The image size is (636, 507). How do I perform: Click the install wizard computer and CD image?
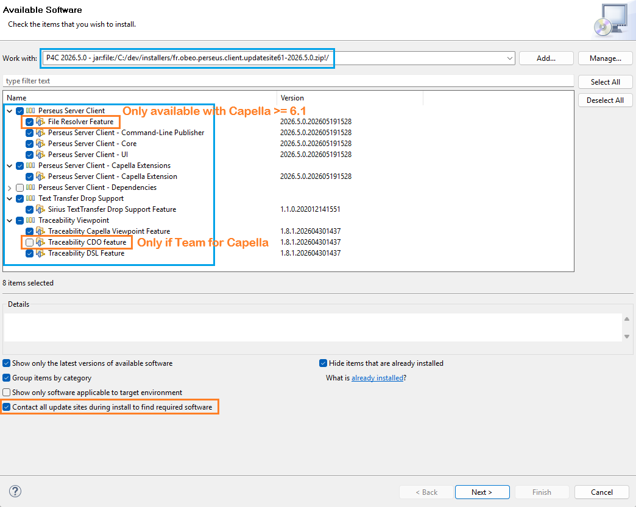pos(612,20)
